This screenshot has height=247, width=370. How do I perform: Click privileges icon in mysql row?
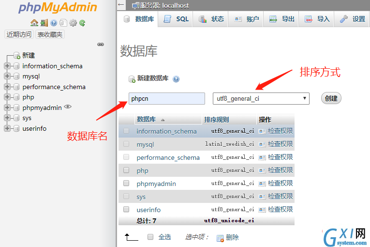tap(262, 144)
